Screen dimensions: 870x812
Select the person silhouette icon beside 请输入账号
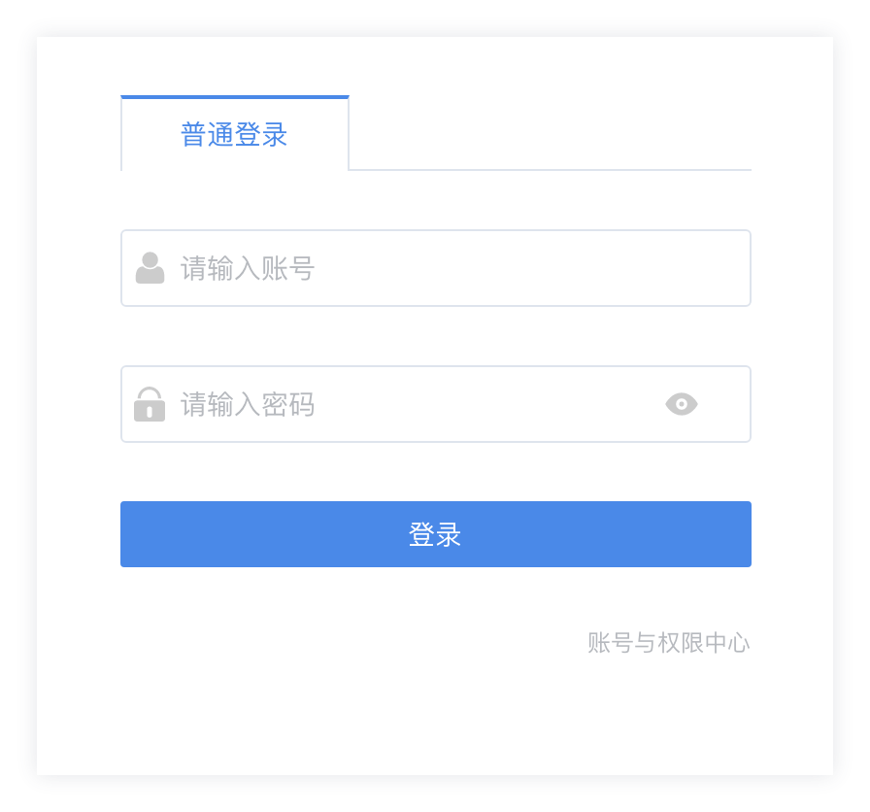[x=150, y=268]
